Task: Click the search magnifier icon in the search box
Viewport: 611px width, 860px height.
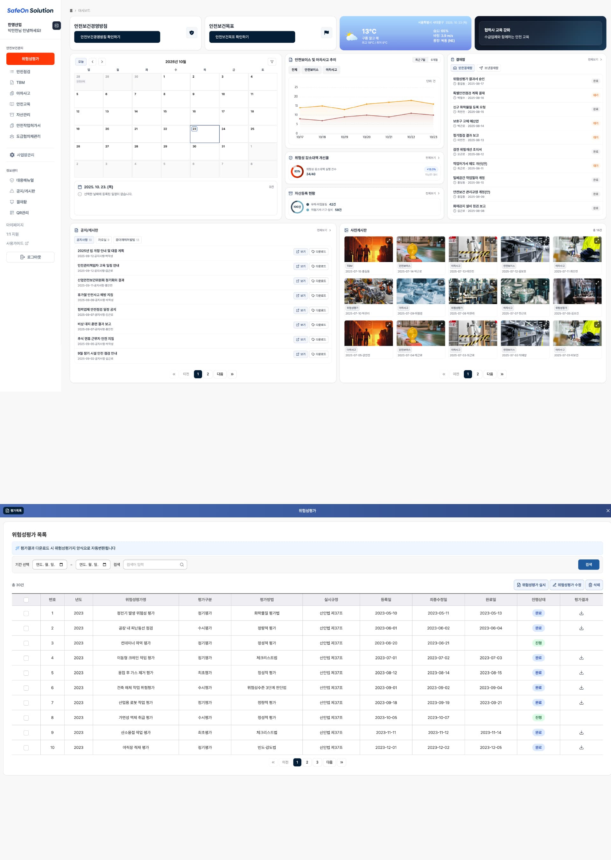Action: (182, 565)
